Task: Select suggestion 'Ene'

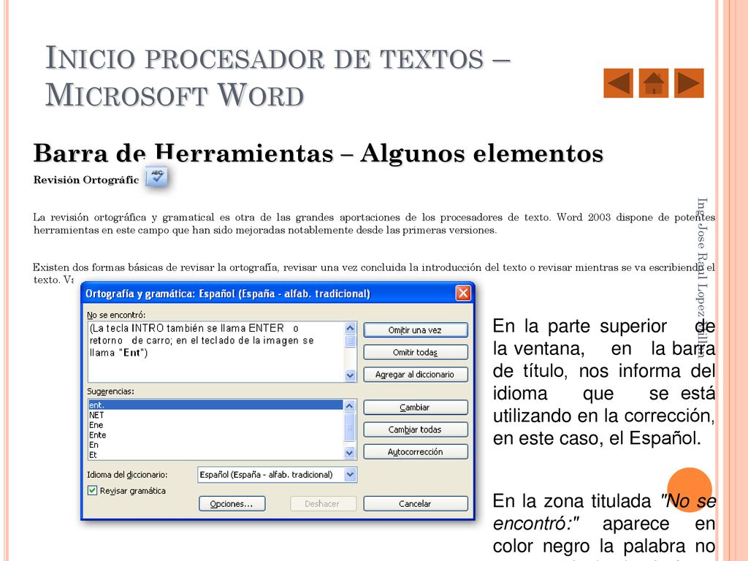Action: click(215, 425)
